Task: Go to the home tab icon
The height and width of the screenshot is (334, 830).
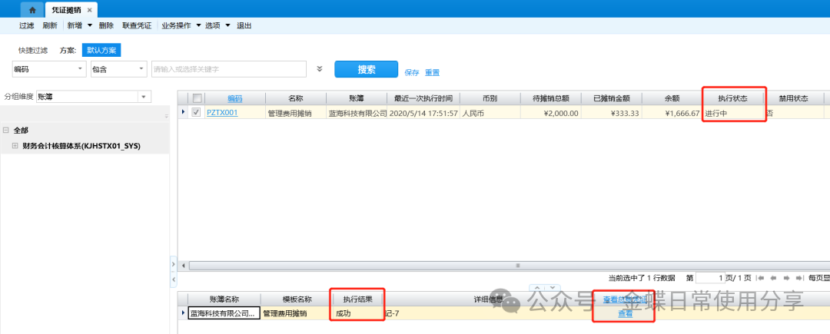Action: (32, 10)
